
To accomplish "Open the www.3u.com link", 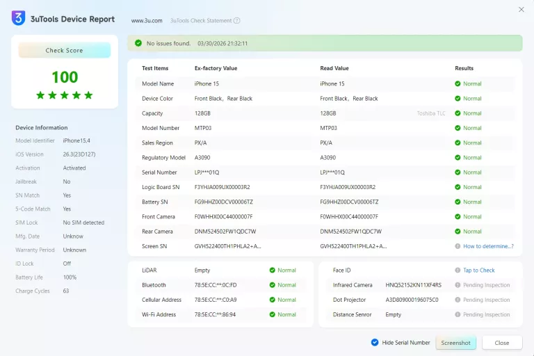I will (147, 21).
